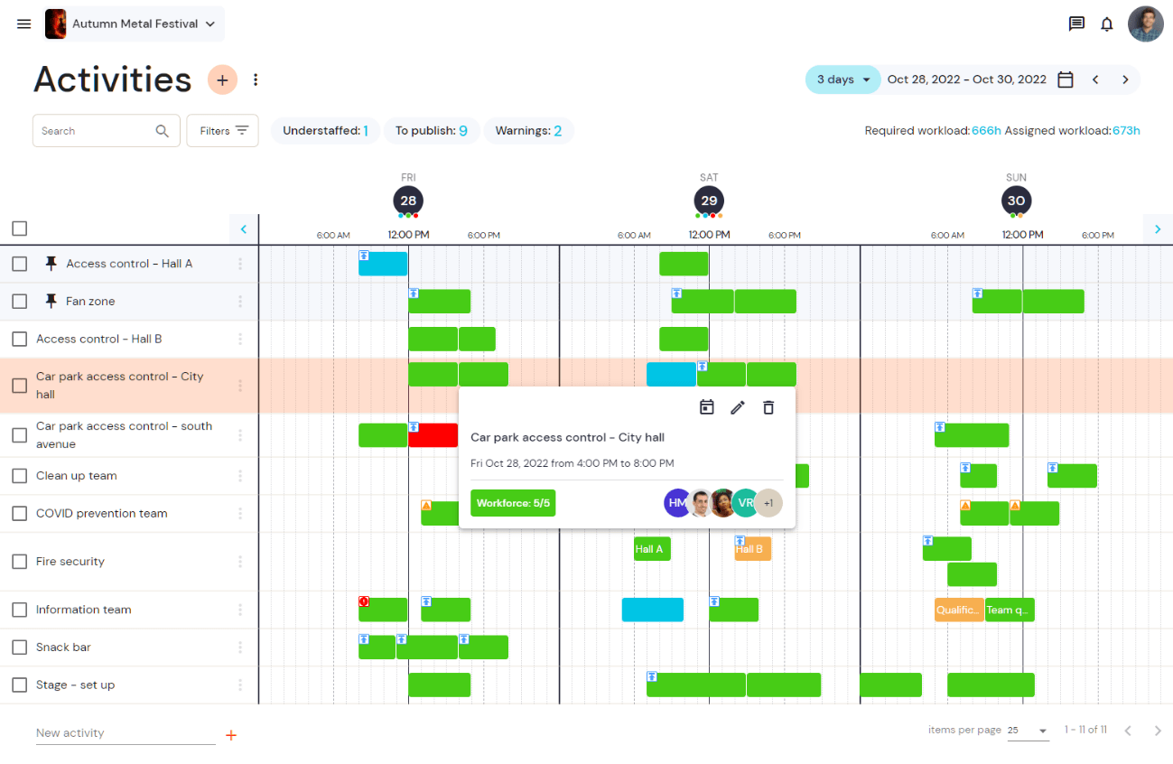The image size is (1173, 764).
Task: Click red plus next to New activity
Action: pyautogui.click(x=230, y=735)
